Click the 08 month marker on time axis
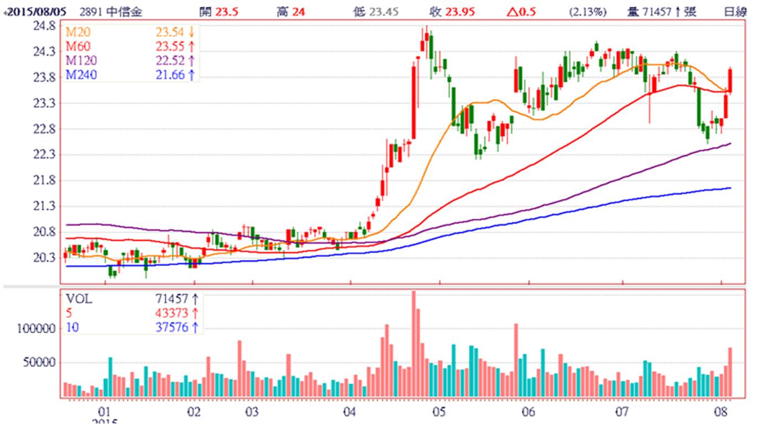The image size is (759, 424). (x=721, y=412)
